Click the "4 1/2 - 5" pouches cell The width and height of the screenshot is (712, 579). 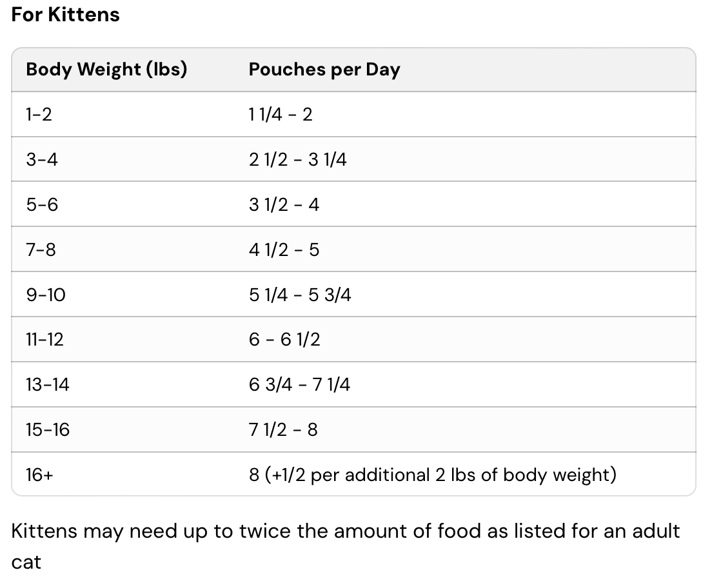284,250
